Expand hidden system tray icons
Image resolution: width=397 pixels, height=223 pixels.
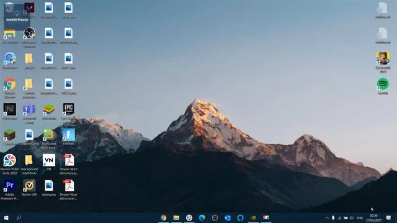click(x=327, y=218)
